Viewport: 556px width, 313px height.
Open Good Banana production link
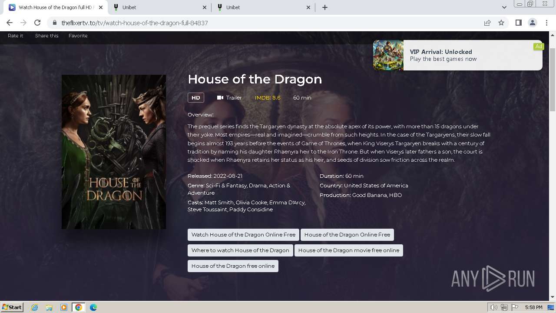pos(369,195)
